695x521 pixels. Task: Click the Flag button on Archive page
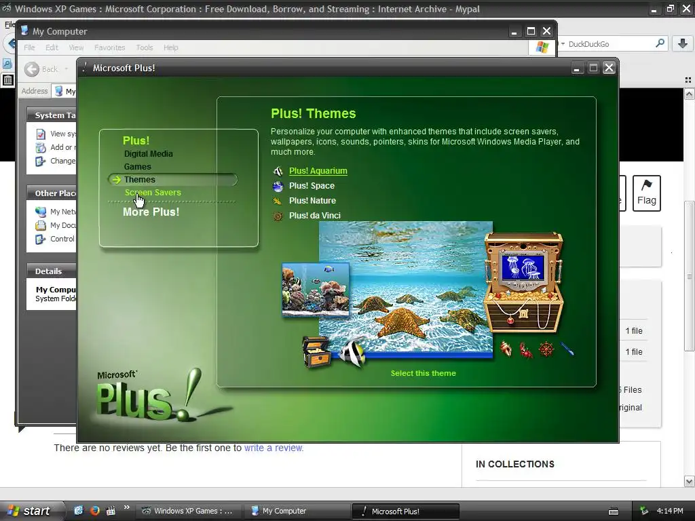(647, 193)
